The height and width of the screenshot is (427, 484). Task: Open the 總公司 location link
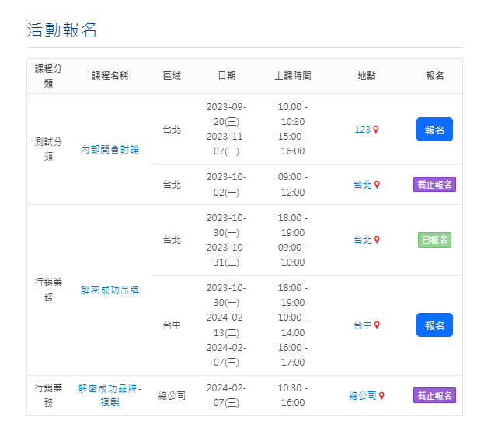pos(362,396)
